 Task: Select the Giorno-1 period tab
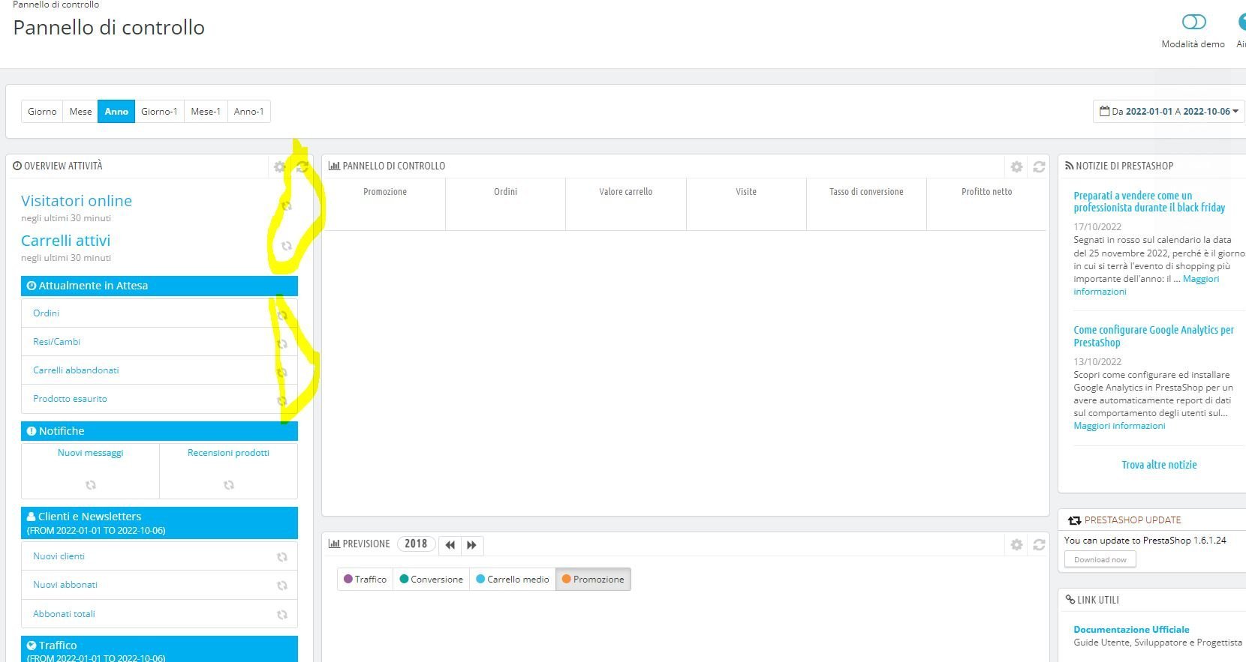[x=159, y=111]
